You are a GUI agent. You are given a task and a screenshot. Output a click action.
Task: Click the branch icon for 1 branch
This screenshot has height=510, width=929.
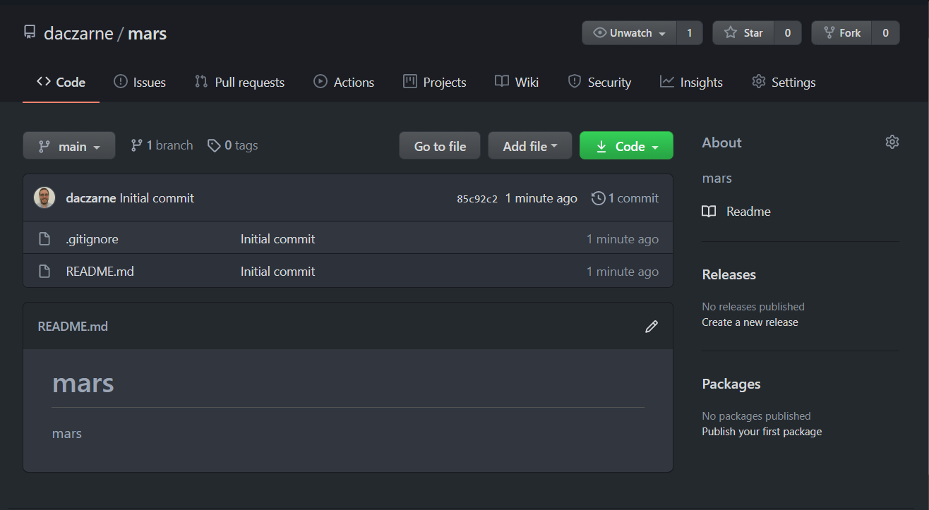[x=137, y=145]
